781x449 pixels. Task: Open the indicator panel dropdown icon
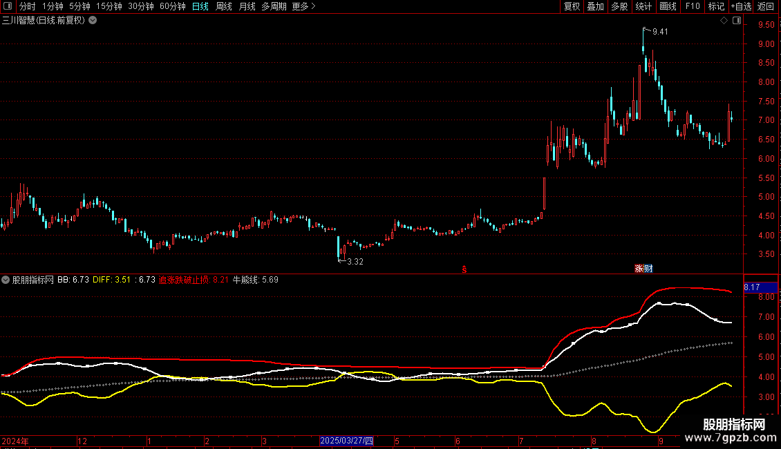pos(6,280)
